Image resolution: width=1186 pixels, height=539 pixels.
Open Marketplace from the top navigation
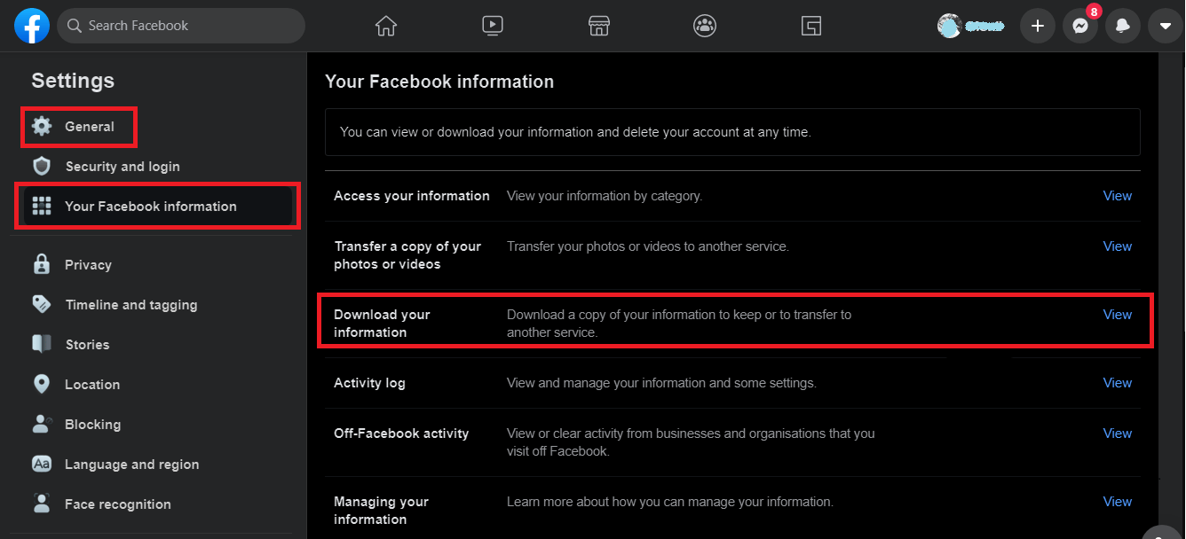pyautogui.click(x=598, y=26)
